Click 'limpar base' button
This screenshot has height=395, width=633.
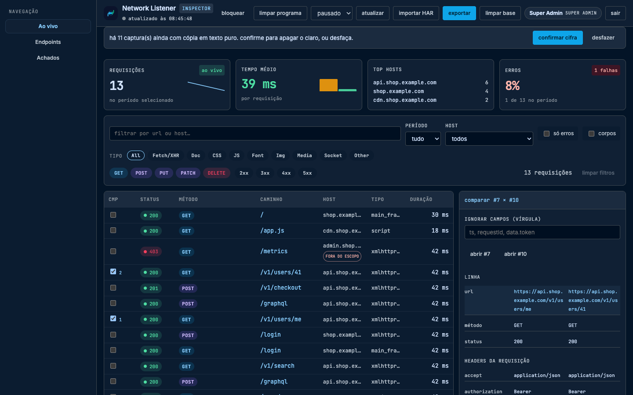[500, 13]
